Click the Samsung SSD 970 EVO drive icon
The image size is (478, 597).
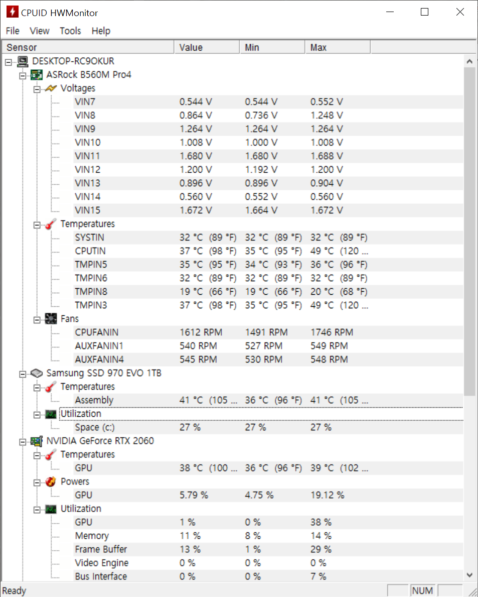pos(37,373)
